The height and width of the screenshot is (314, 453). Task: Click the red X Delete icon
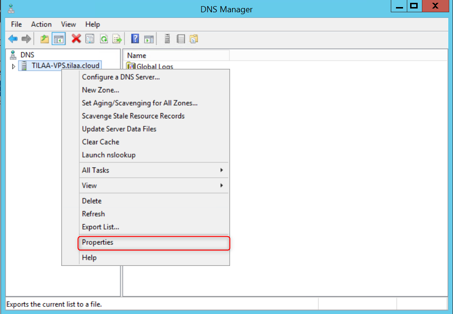coord(76,39)
